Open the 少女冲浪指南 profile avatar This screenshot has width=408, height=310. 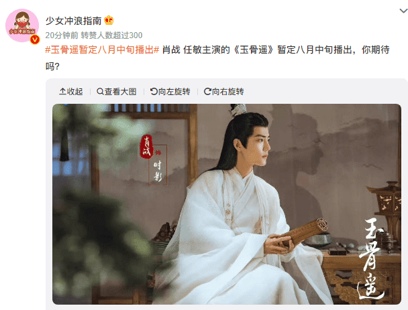[x=22, y=25]
